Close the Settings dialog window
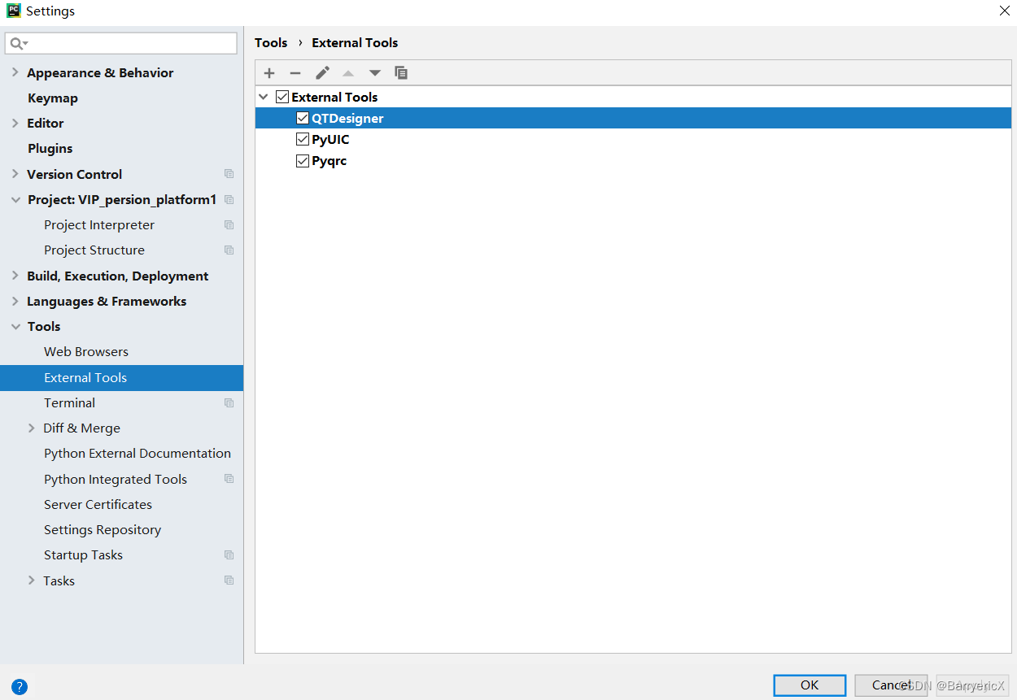Viewport: 1017px width, 700px height. (1004, 11)
